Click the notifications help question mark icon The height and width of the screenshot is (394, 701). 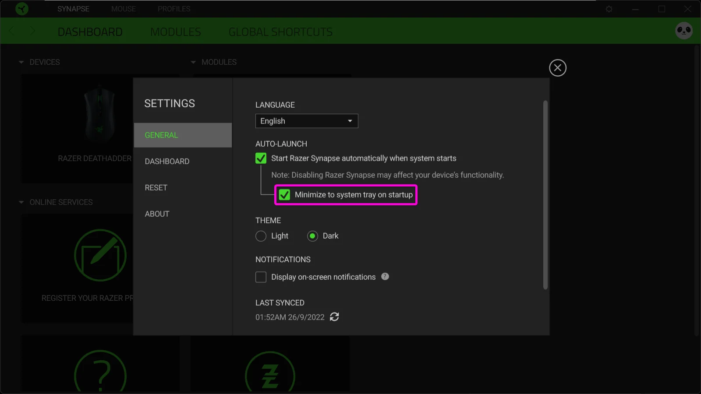click(x=385, y=276)
